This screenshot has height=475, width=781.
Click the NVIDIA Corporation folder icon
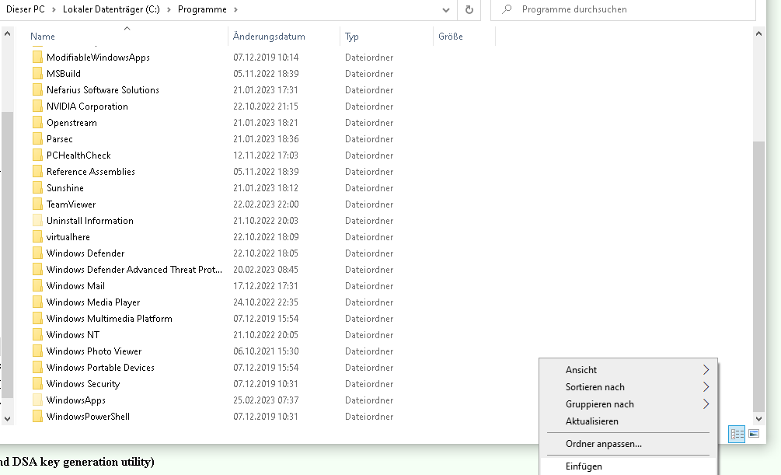[37, 107]
